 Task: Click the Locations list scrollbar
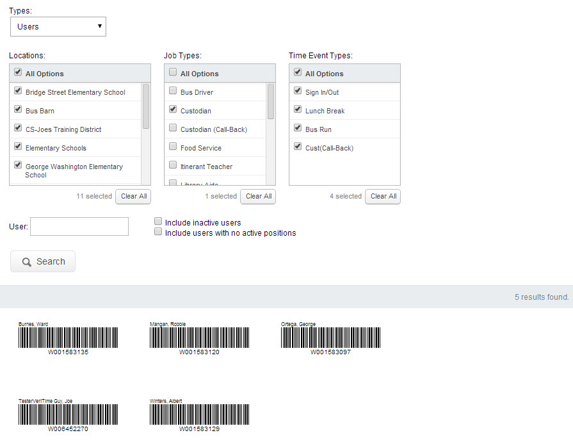click(146, 106)
